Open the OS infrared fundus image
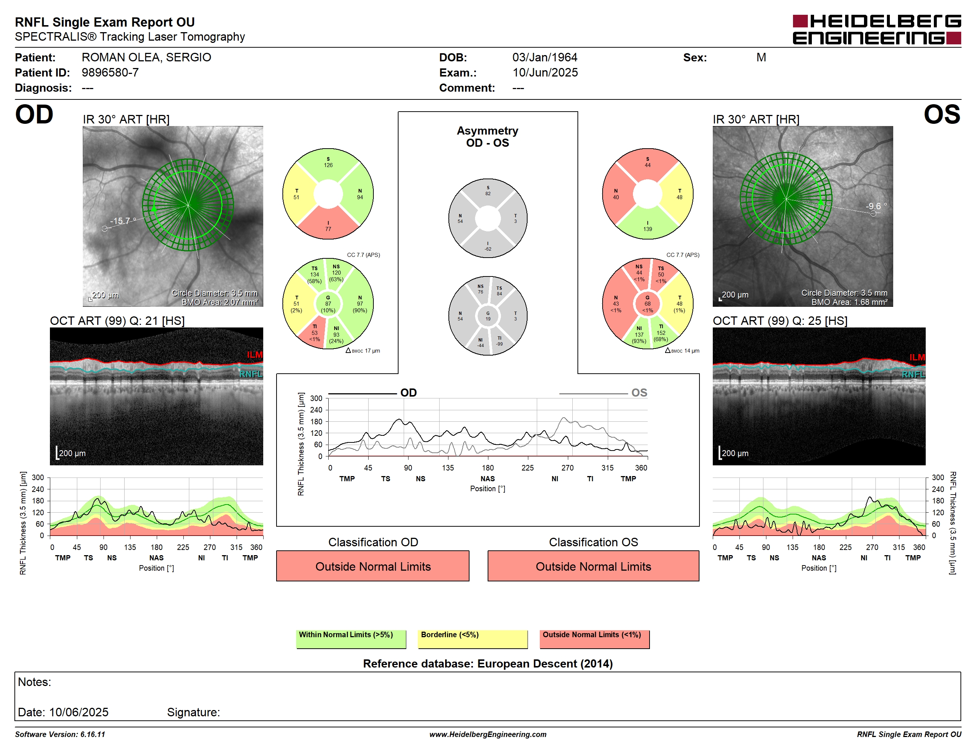Screen dimensions: 976x754 click(803, 216)
